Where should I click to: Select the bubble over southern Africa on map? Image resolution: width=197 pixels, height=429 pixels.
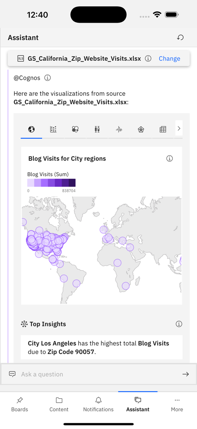click(x=125, y=286)
